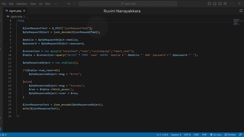Screen dimensions: 244x137
Task: Close the signIn.php tab
Action: [24, 11]
